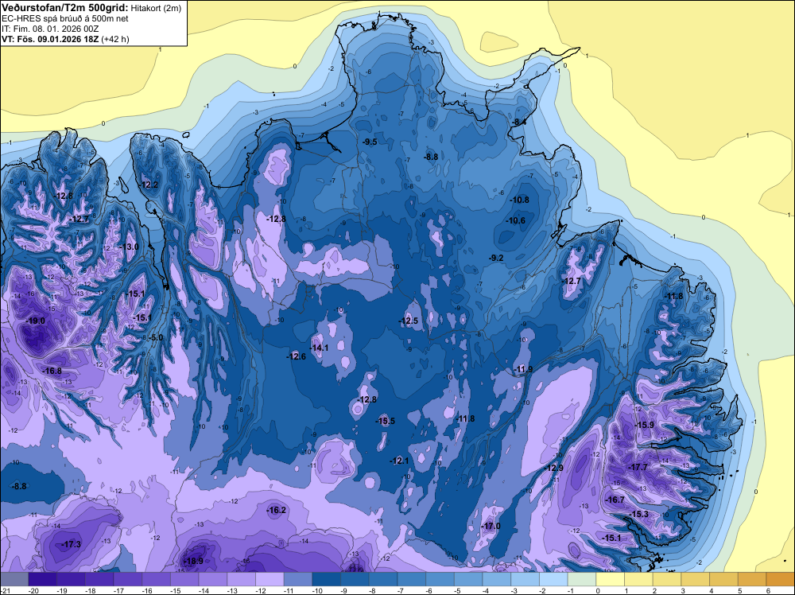The image size is (795, 595).
Task: Click the -17.3 temperature value
Action: [71, 544]
